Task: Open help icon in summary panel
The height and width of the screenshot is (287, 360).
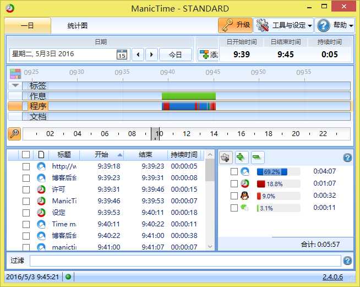Action: (347, 158)
